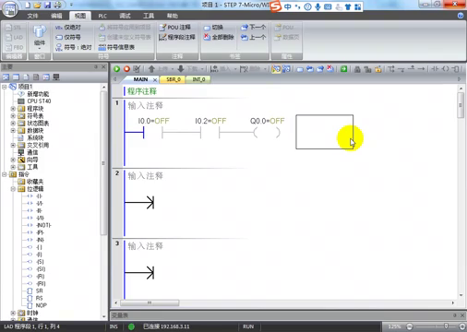Toggle network comments display
This screenshot has height=332, width=467.
[x=177, y=38]
